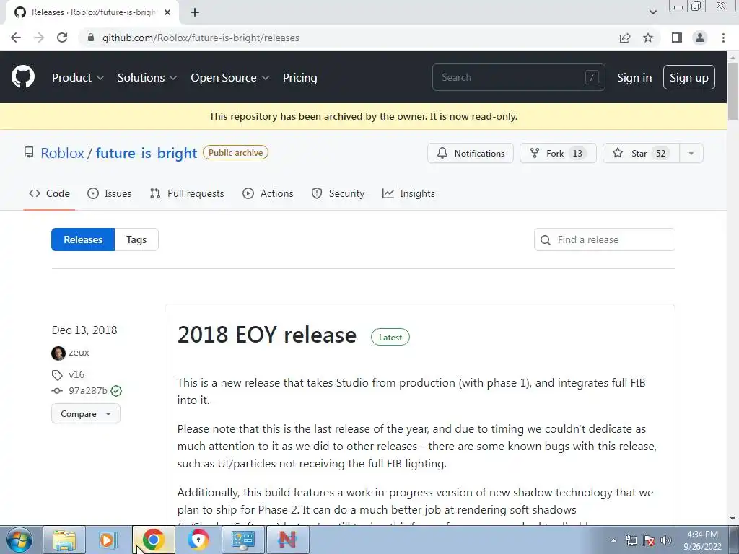Go back to the previous page
Viewport: 739px width, 554px height.
click(x=16, y=38)
